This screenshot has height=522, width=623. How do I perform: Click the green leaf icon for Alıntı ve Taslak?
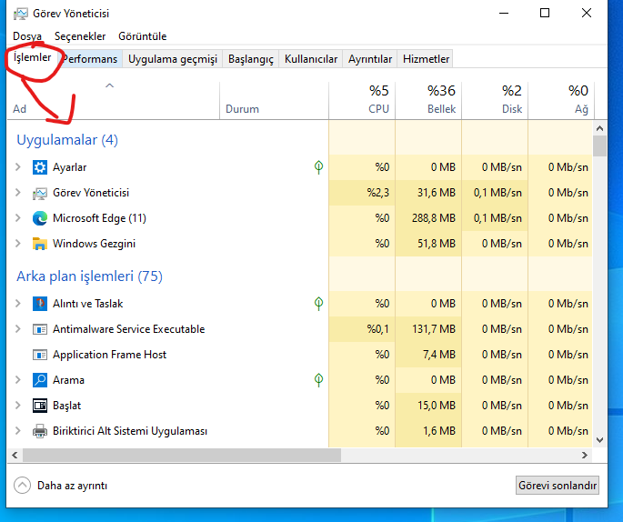pyautogui.click(x=318, y=304)
